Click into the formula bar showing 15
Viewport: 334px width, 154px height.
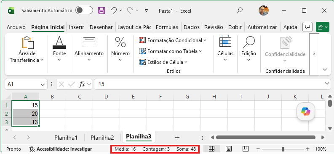[x=209, y=85]
